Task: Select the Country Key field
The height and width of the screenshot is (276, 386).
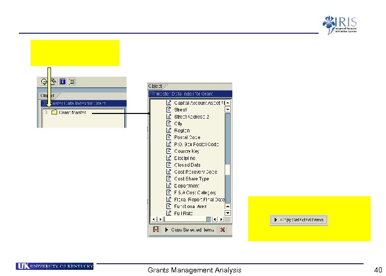Action: 186,151
